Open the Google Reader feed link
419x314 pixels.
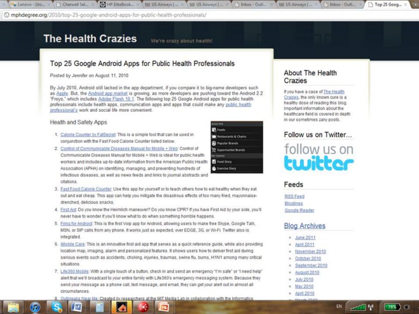coord(299,210)
